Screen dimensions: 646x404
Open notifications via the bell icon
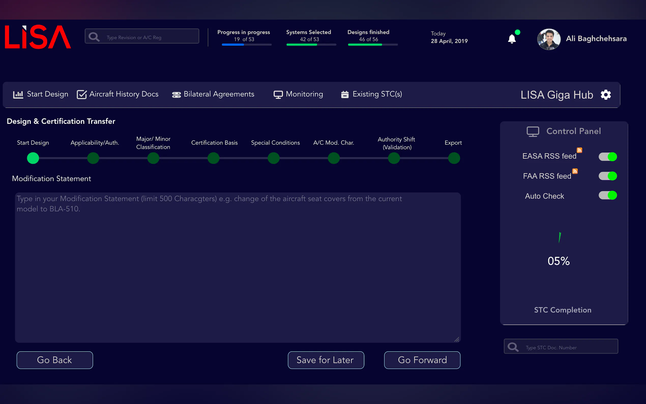pos(512,39)
